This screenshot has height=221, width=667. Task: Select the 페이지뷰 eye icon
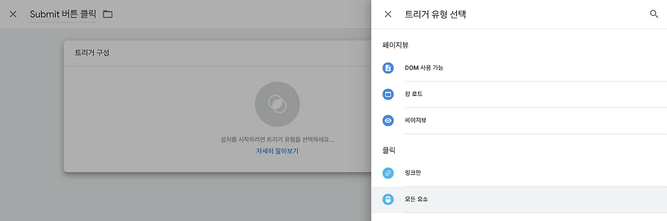click(388, 120)
